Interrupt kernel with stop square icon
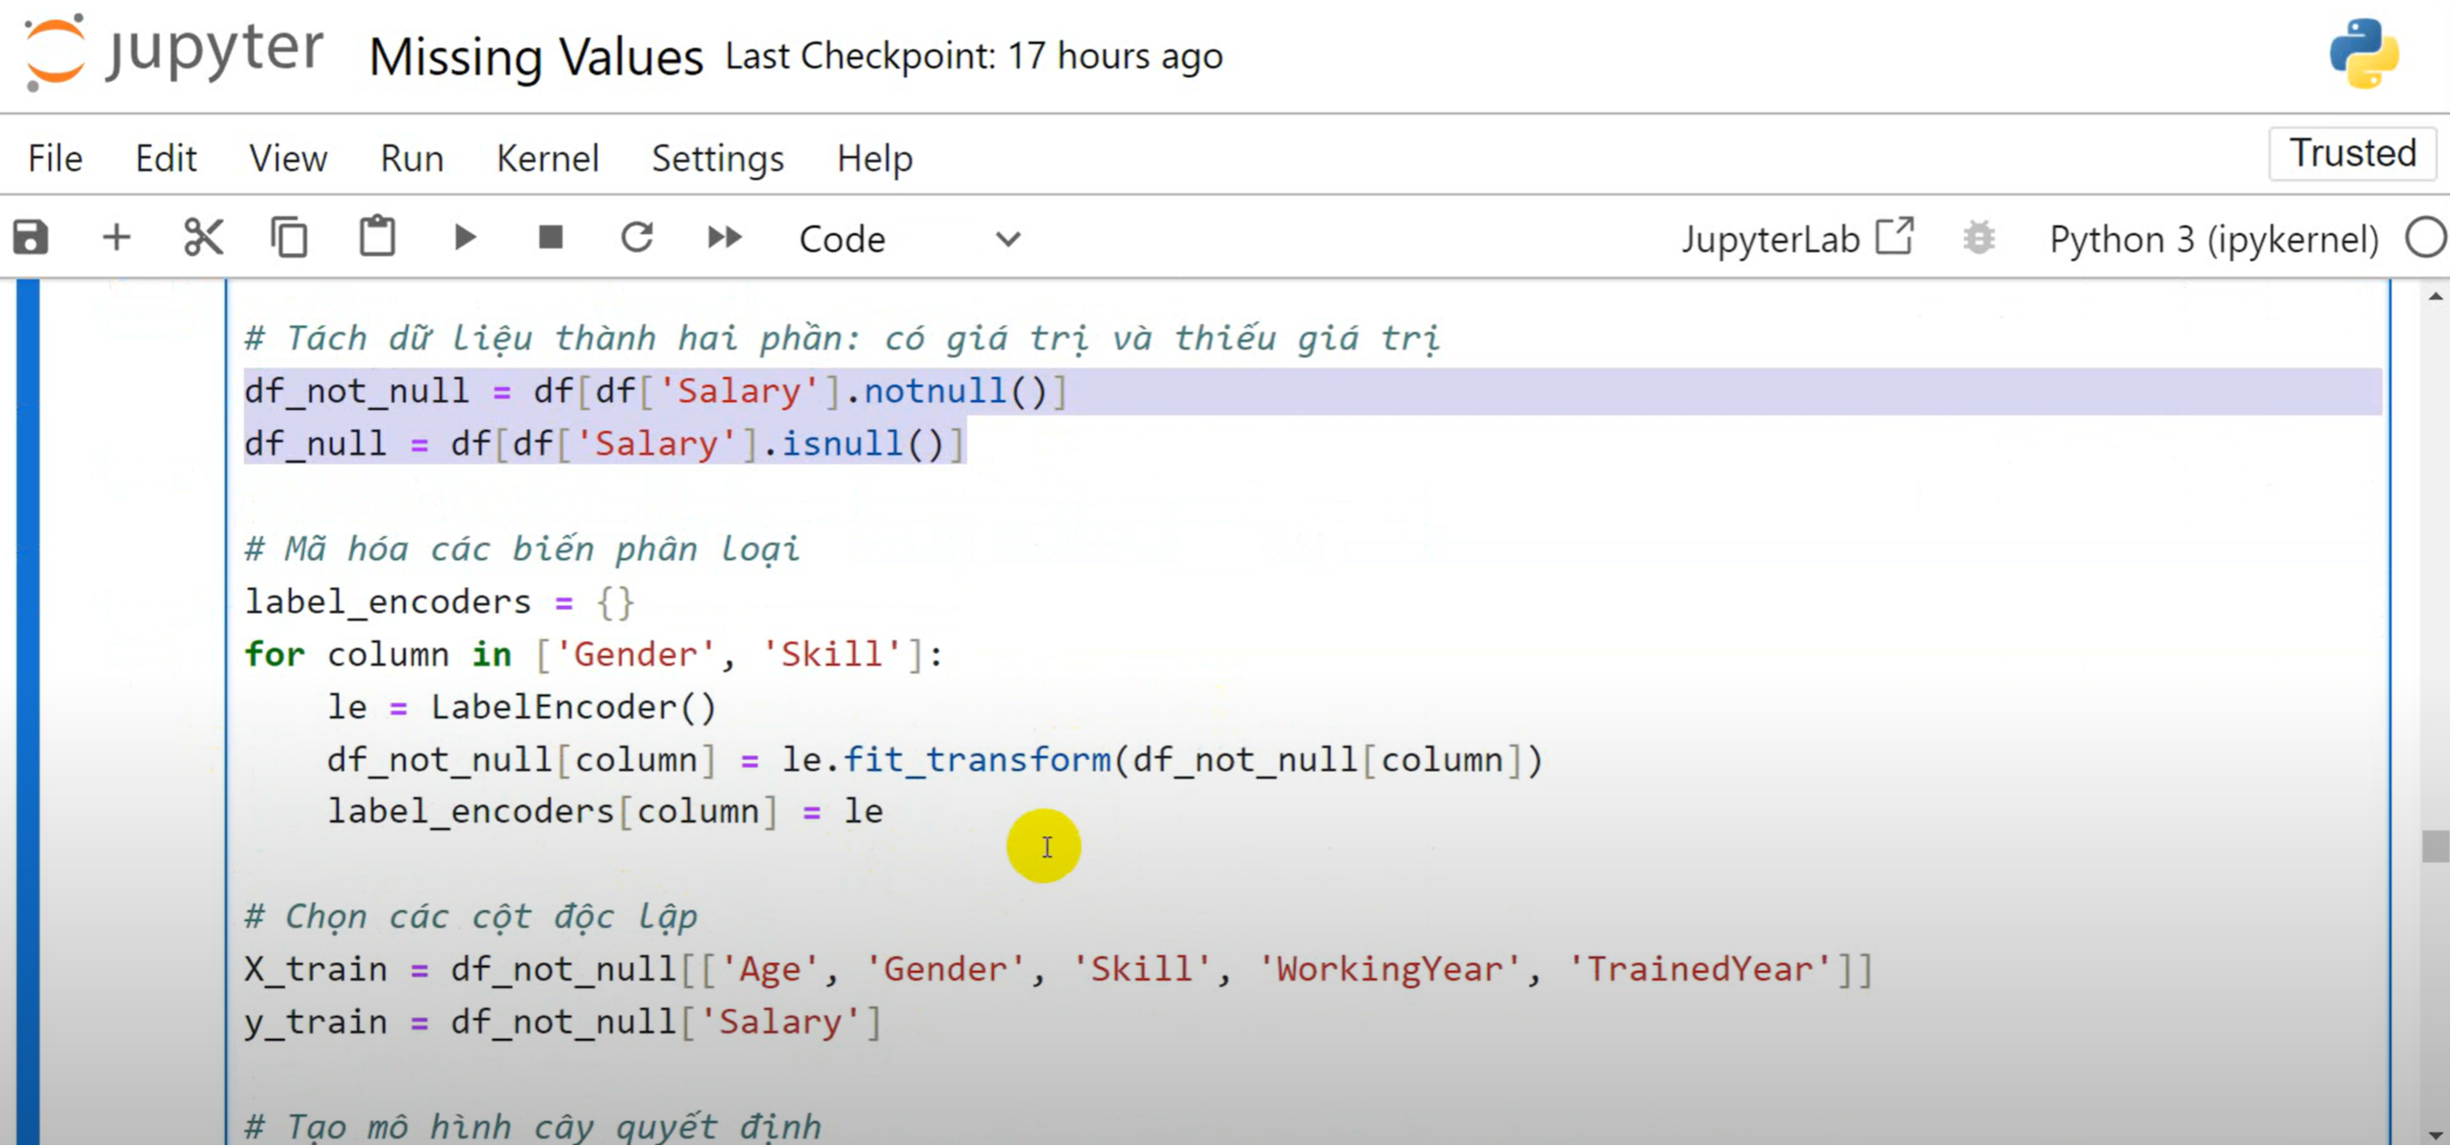 [550, 238]
